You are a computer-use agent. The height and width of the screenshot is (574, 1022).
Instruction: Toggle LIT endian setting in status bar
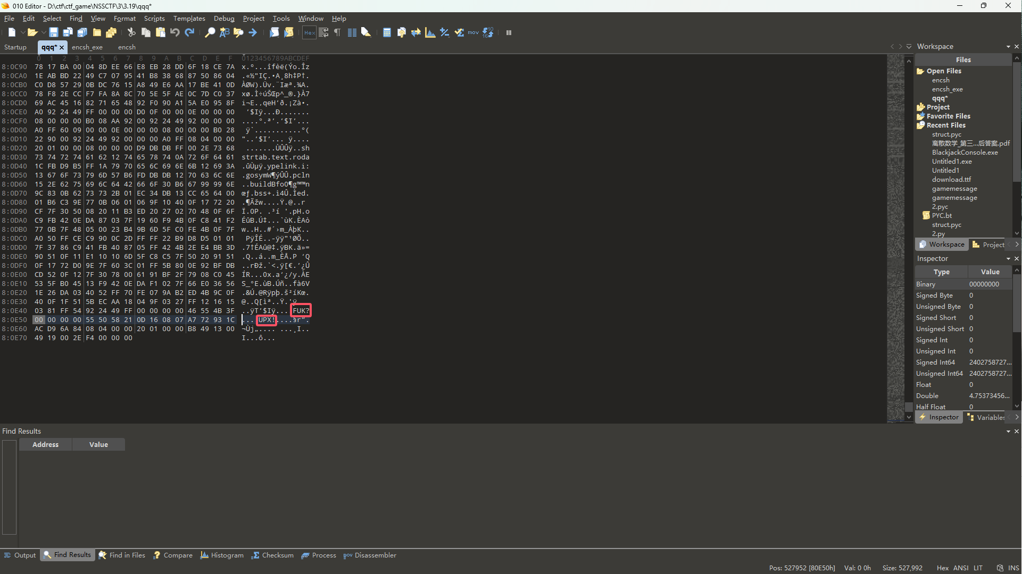pyautogui.click(x=978, y=568)
